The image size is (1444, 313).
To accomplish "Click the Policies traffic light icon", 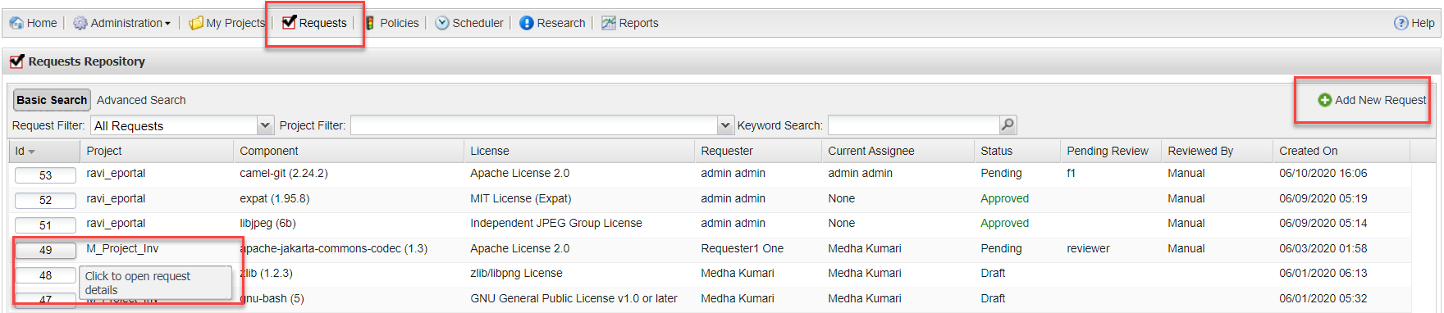I will (370, 23).
